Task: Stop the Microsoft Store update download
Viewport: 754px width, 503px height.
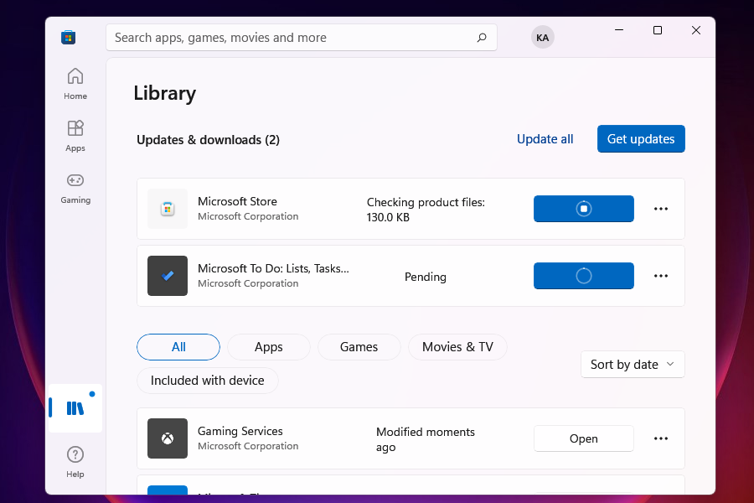Action: click(584, 209)
